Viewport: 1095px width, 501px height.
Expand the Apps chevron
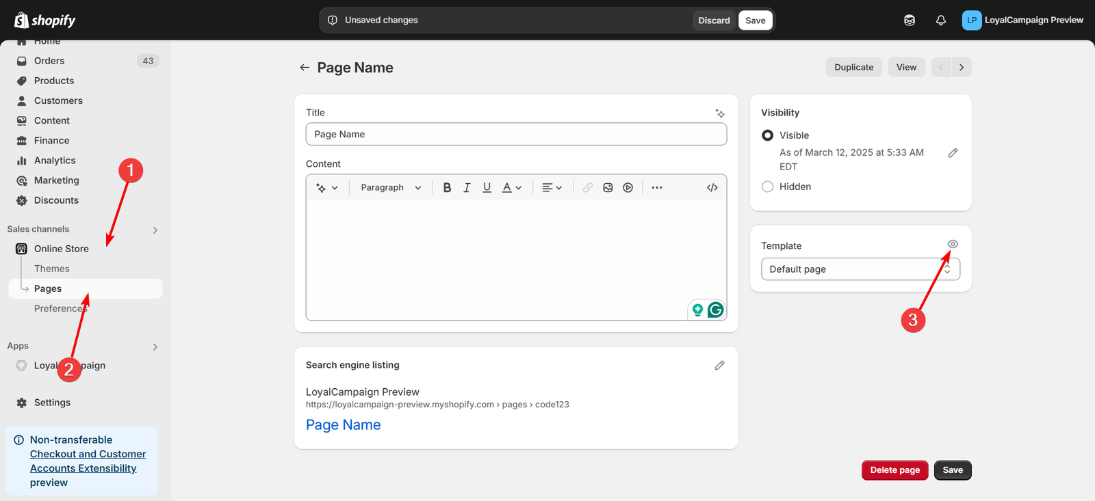(155, 347)
